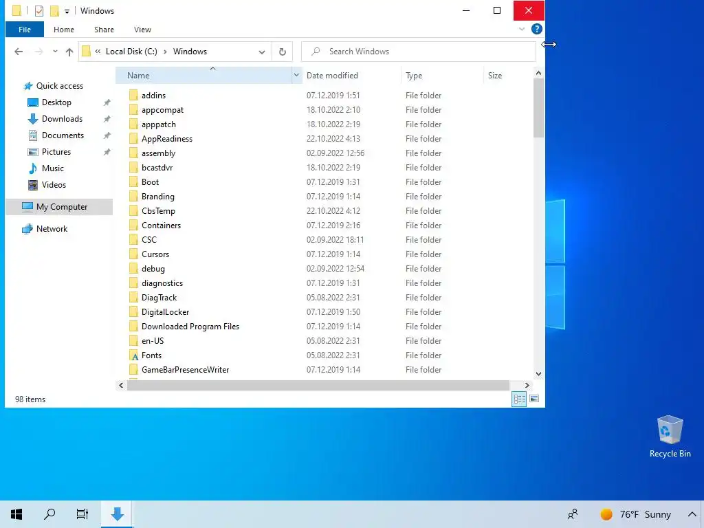The width and height of the screenshot is (704, 528).
Task: Click Windows breadcrumb in address bar
Action: click(190, 52)
